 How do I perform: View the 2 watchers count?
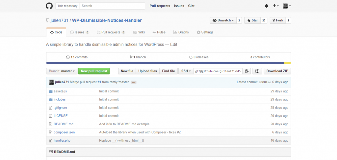coord(239,21)
